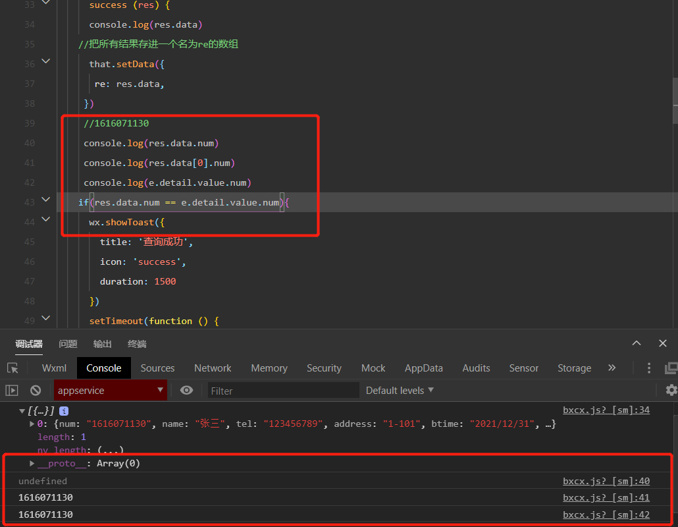Image resolution: width=678 pixels, height=527 pixels.
Task: Select the Console tab
Action: tap(104, 368)
